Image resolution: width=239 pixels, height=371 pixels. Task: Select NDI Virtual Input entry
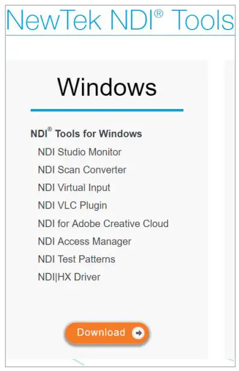tap(74, 188)
